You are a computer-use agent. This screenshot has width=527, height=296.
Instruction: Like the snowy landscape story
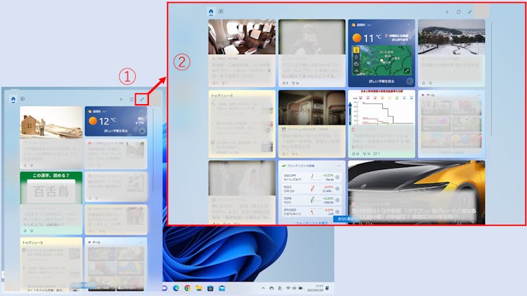pos(423,83)
